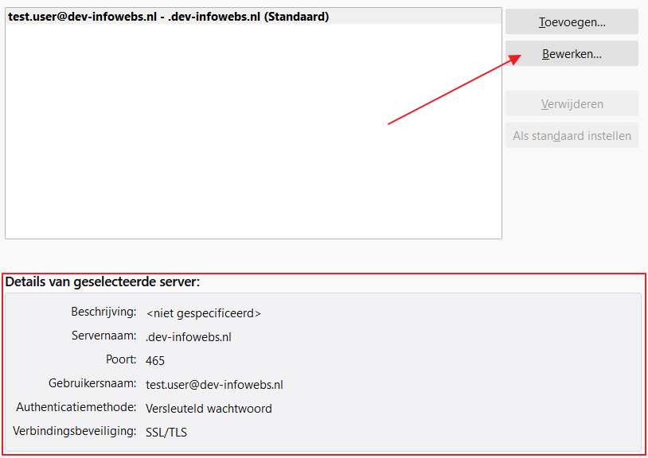The height and width of the screenshot is (458, 648).
Task: Click Als standaard instellen
Action: [x=572, y=136]
